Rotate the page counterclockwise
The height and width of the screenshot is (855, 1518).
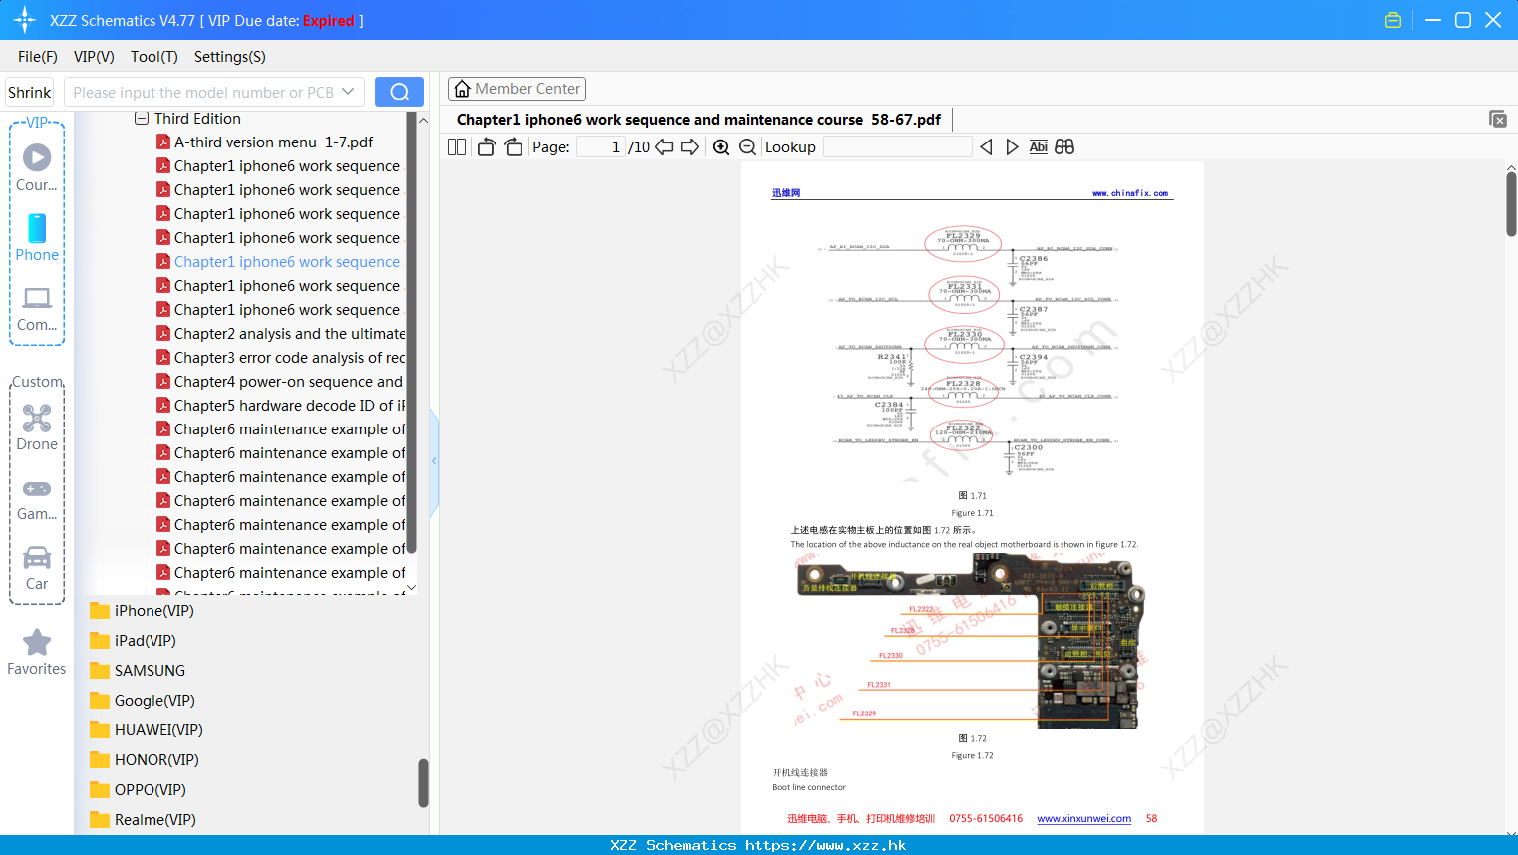pos(486,146)
